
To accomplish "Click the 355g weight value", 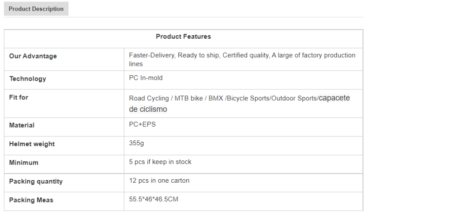I will coord(136,143).
